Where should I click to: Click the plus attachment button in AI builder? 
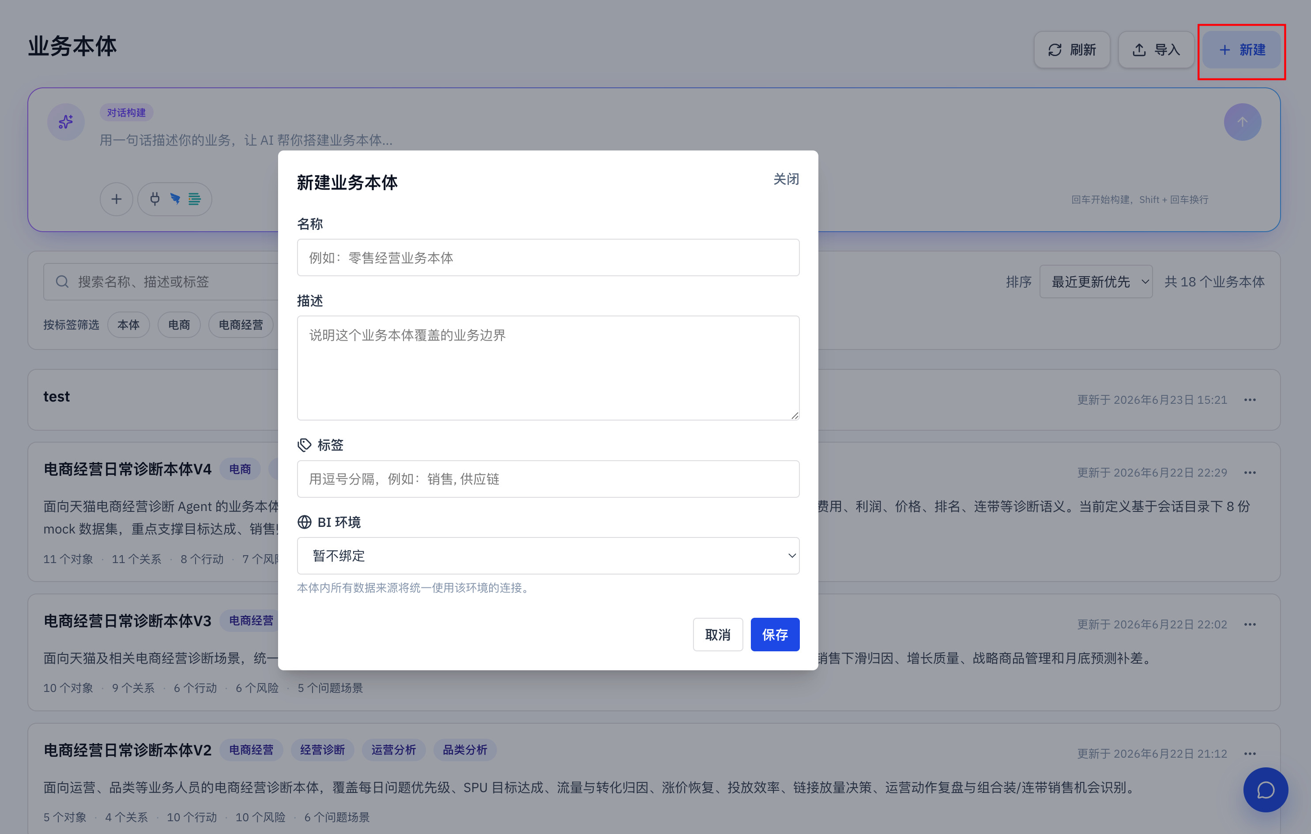click(117, 199)
